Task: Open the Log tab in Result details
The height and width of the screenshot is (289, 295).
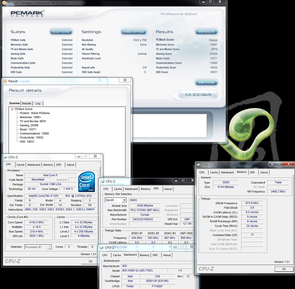Action: [x=38, y=103]
